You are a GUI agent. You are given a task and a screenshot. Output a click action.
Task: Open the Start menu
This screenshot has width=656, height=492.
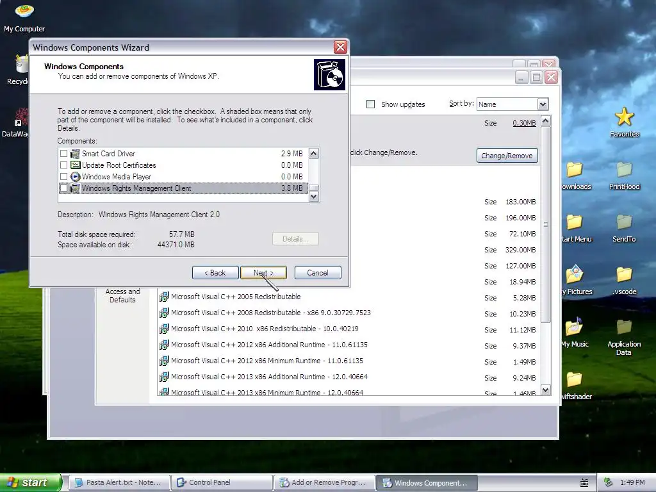pos(31,482)
